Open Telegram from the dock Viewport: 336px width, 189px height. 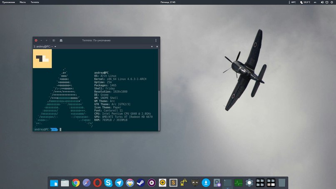(x=119, y=183)
